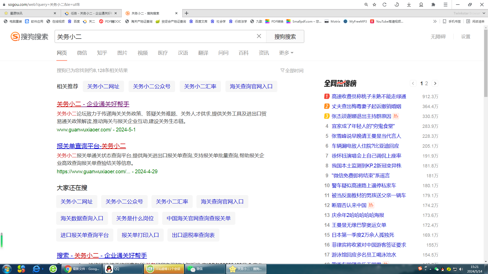Open 手机书签 mobile bookmarks
The height and width of the screenshot is (274, 488).
452,22
